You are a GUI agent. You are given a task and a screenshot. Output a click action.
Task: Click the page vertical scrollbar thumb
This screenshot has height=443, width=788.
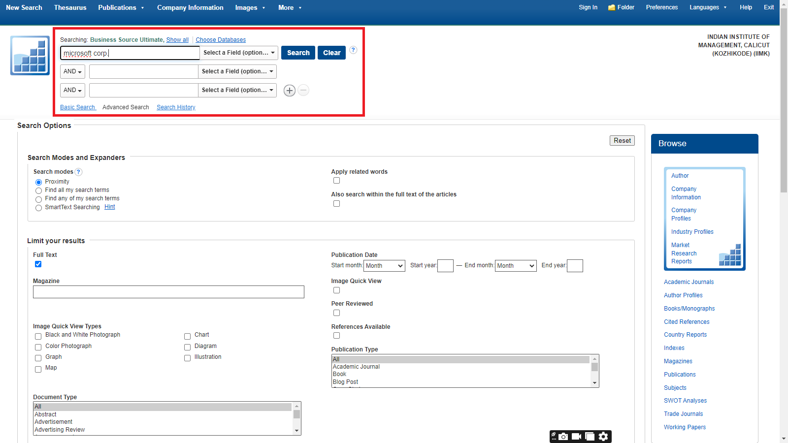(784, 98)
